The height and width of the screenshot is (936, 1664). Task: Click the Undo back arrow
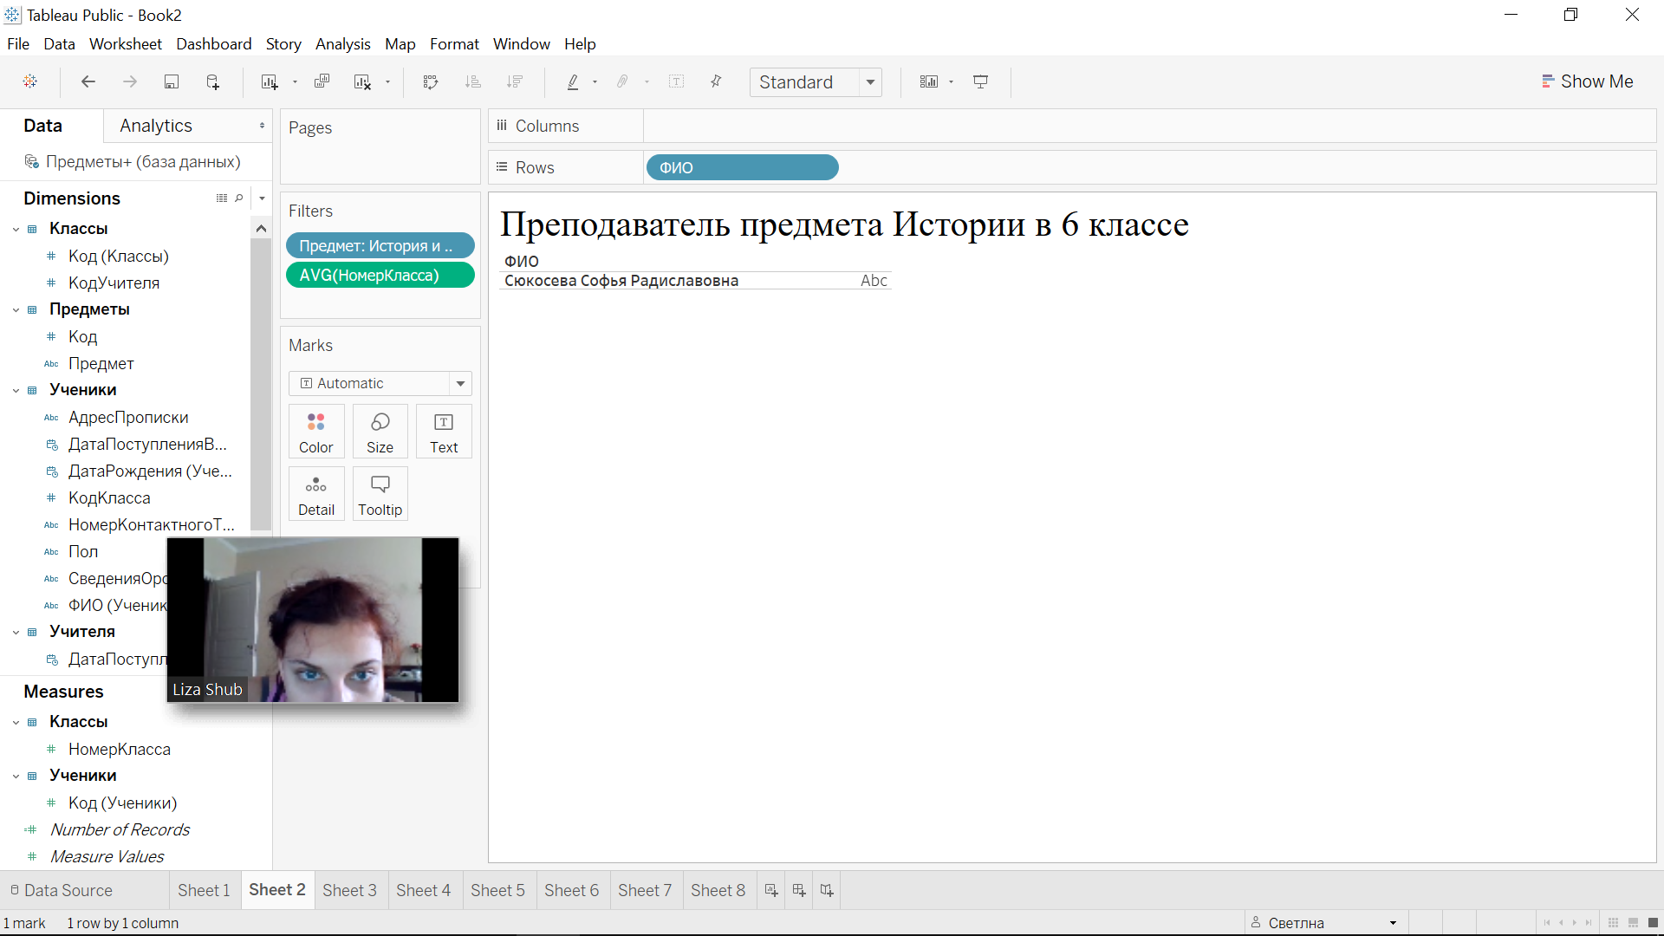(x=88, y=81)
